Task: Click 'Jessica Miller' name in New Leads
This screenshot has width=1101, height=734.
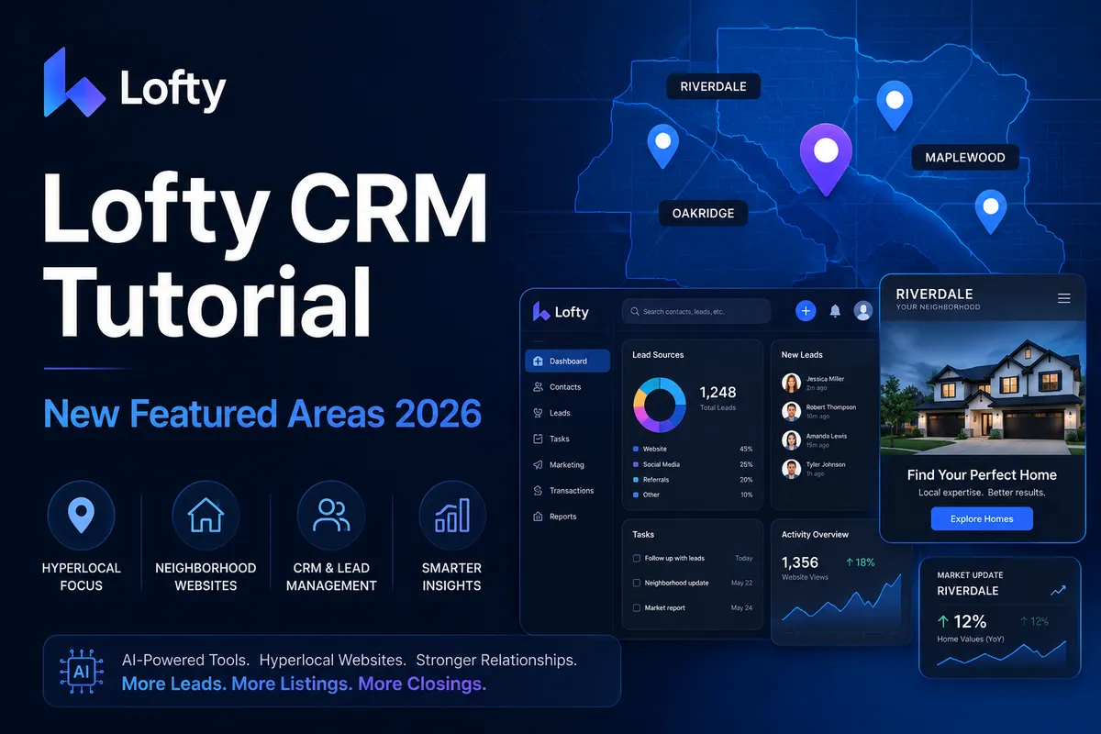Action: click(x=826, y=379)
